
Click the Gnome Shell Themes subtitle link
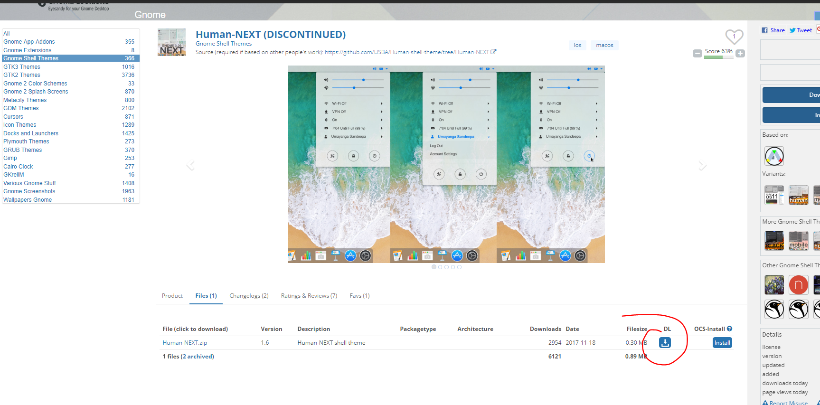coord(224,44)
